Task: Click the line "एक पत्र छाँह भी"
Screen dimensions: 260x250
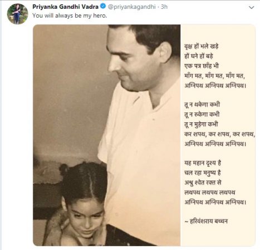Action: [x=202, y=66]
